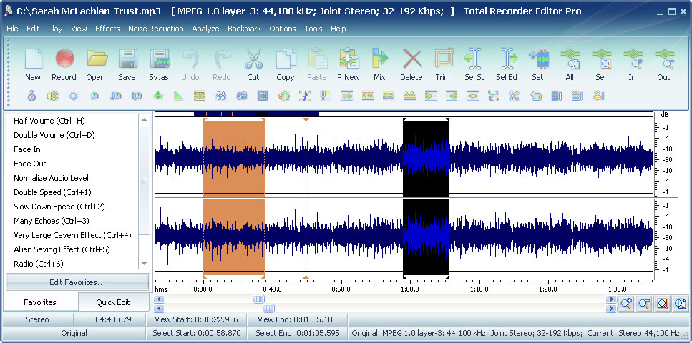The height and width of the screenshot is (343, 692).
Task: Click the All zoom view icon
Action: pyautogui.click(x=570, y=59)
